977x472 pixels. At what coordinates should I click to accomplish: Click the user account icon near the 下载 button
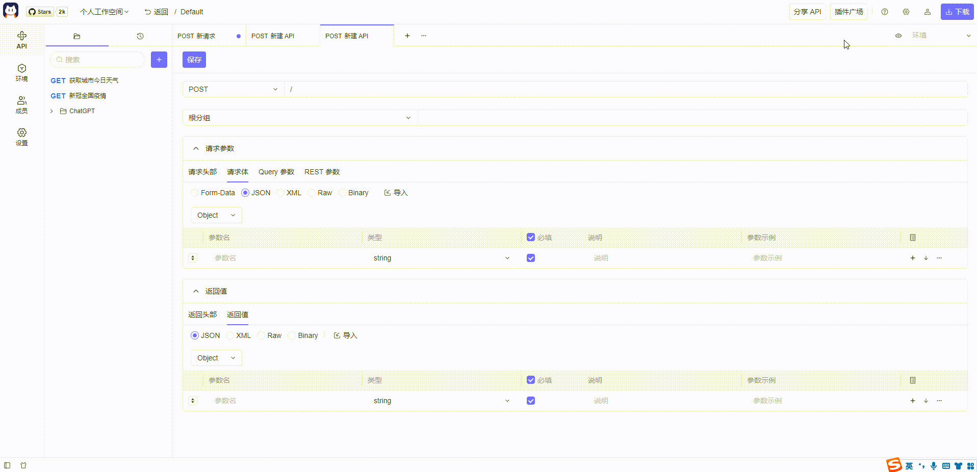pos(928,11)
